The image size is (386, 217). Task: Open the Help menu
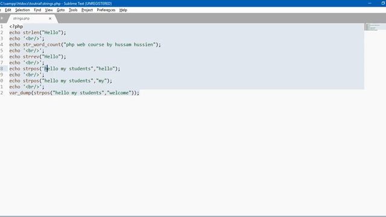pyautogui.click(x=123, y=10)
